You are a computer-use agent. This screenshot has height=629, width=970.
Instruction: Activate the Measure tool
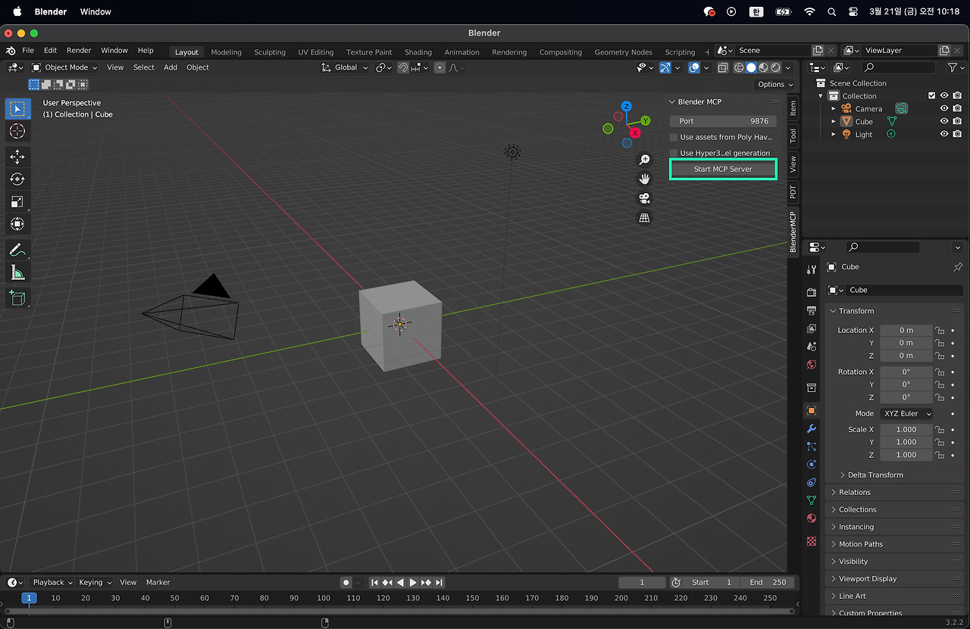pyautogui.click(x=17, y=272)
